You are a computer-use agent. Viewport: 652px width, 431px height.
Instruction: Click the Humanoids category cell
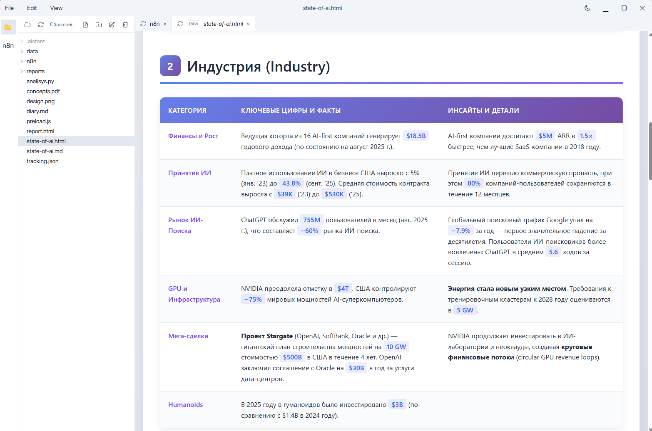click(x=186, y=404)
